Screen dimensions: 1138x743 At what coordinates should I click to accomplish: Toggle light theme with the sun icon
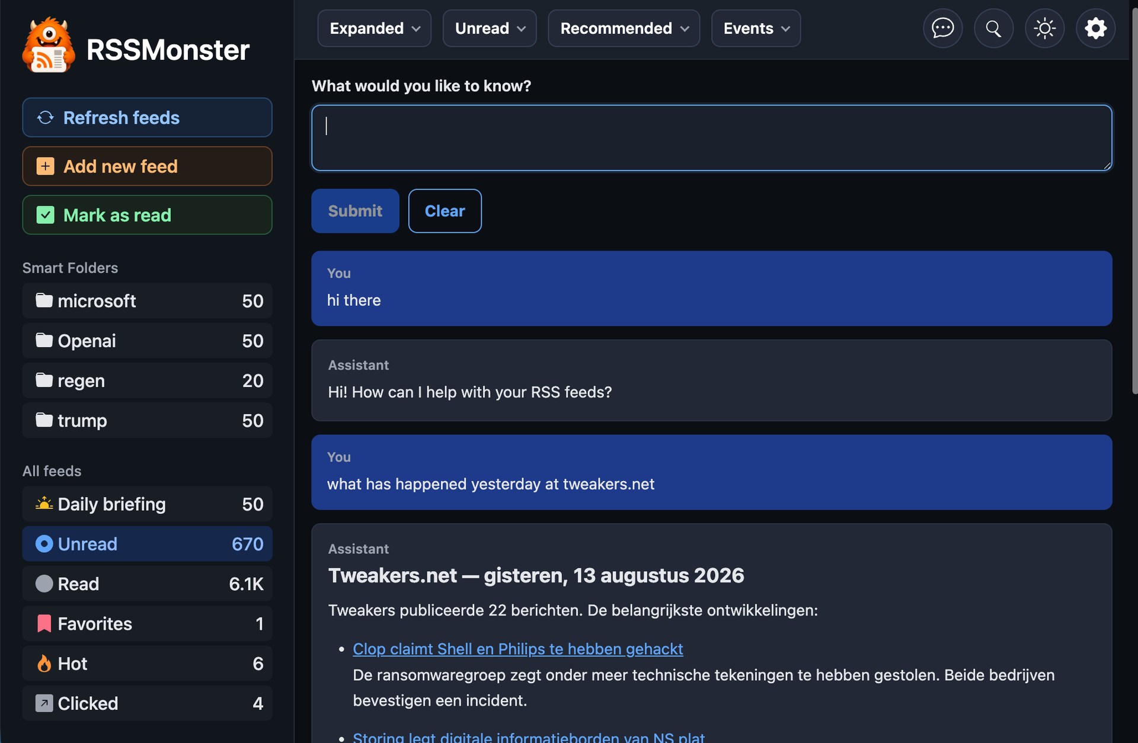point(1044,28)
